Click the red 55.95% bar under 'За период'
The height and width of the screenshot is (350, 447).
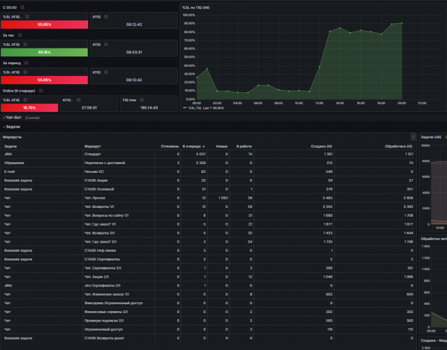pos(44,80)
